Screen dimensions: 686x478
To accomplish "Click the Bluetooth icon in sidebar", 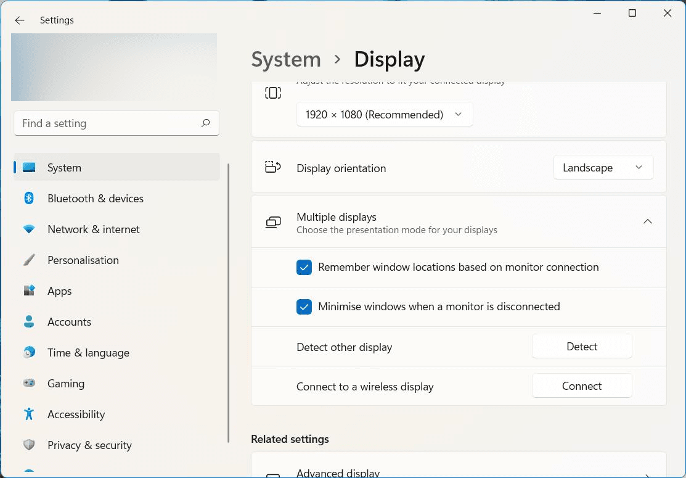I will (29, 198).
